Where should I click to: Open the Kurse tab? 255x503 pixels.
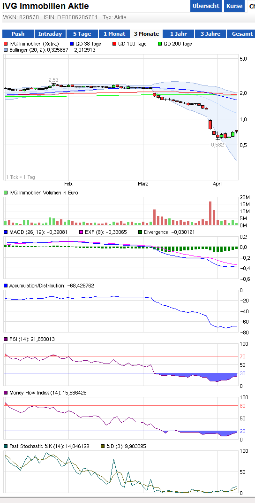[x=234, y=6]
